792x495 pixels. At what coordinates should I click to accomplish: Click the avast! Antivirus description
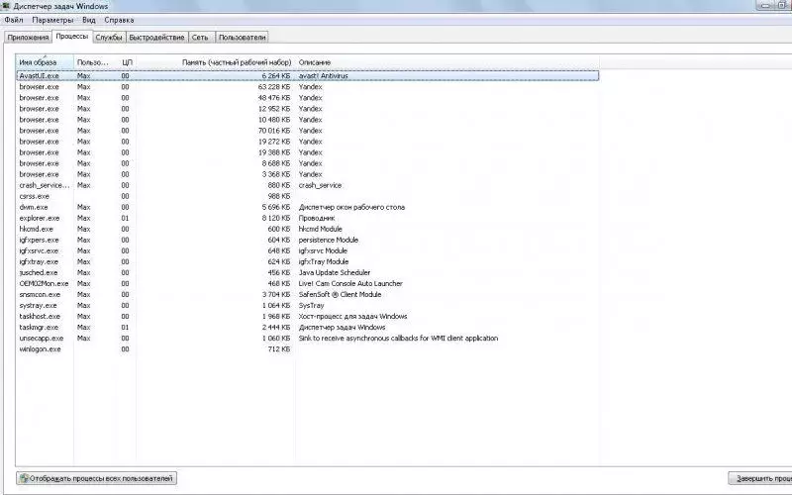click(x=324, y=76)
